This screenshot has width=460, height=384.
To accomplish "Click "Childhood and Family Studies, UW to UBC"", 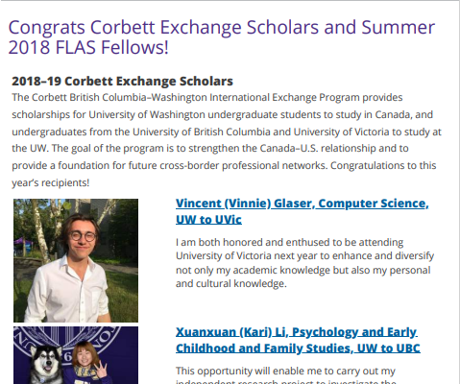I will pos(298,348).
